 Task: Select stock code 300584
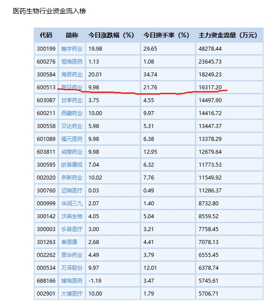coord(46,75)
